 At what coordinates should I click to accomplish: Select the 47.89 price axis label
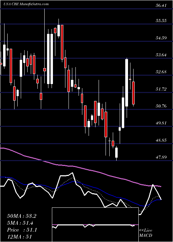click(x=161, y=157)
